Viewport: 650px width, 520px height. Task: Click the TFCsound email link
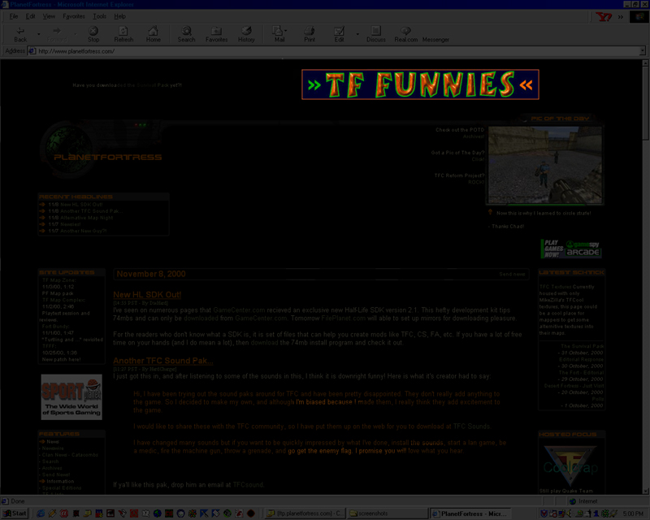248,485
